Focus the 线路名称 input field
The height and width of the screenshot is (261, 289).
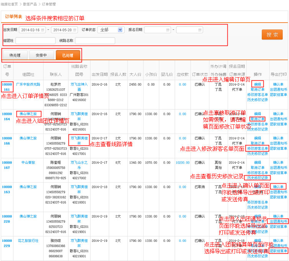tap(95, 41)
